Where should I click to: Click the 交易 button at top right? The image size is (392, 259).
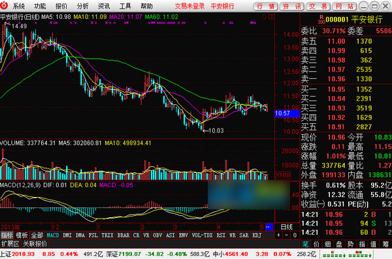click(318, 7)
